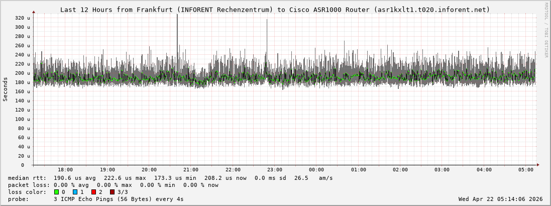551x206 pixels.
Task: Select the 18:00 time axis label
Action: tap(65, 170)
